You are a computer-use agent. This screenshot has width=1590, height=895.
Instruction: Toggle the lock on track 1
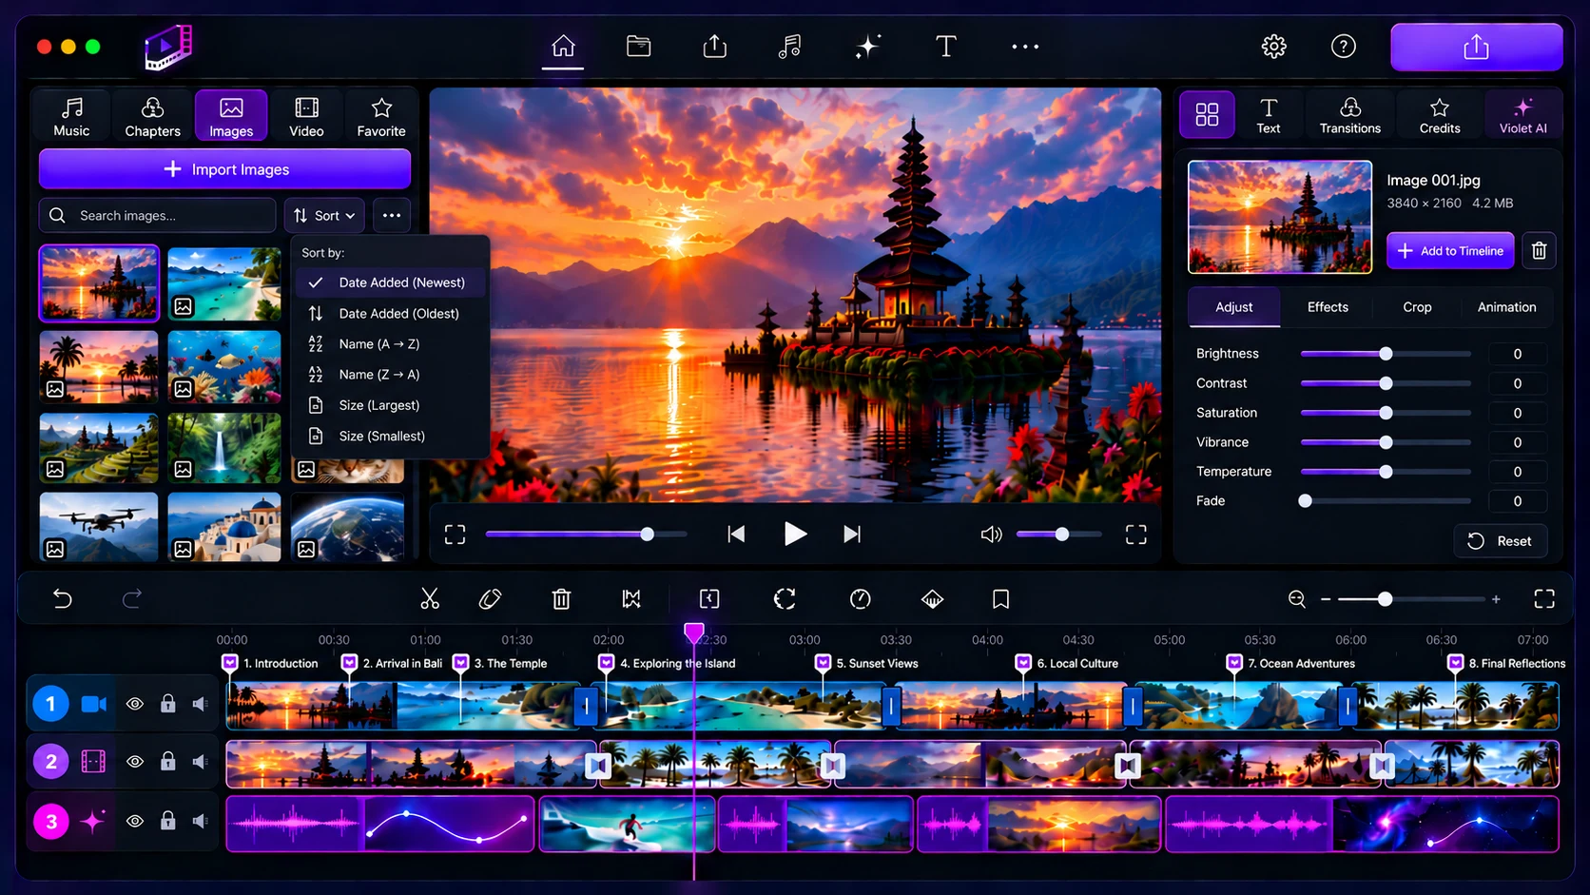[167, 704]
